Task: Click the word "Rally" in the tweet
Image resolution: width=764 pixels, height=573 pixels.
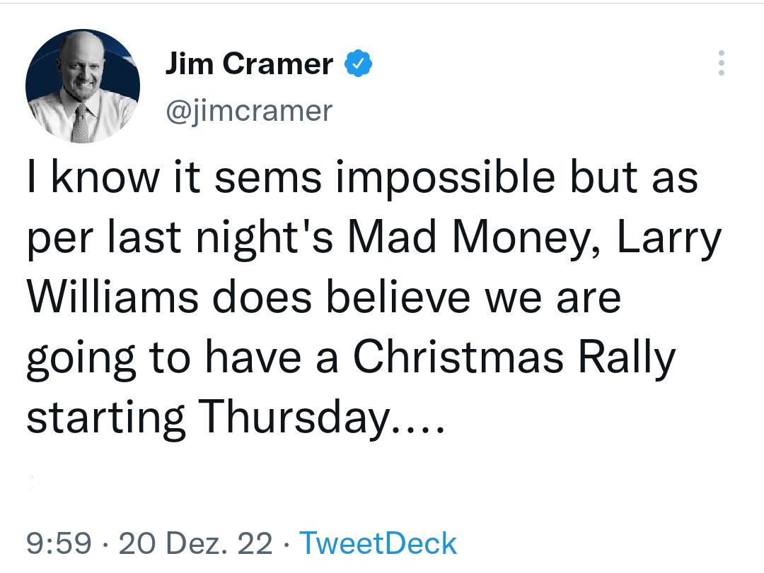Action: pyautogui.click(x=627, y=358)
